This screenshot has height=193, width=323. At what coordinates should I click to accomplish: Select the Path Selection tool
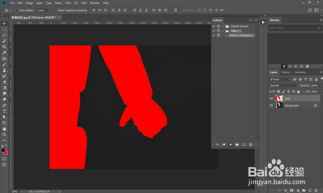pos(4,117)
